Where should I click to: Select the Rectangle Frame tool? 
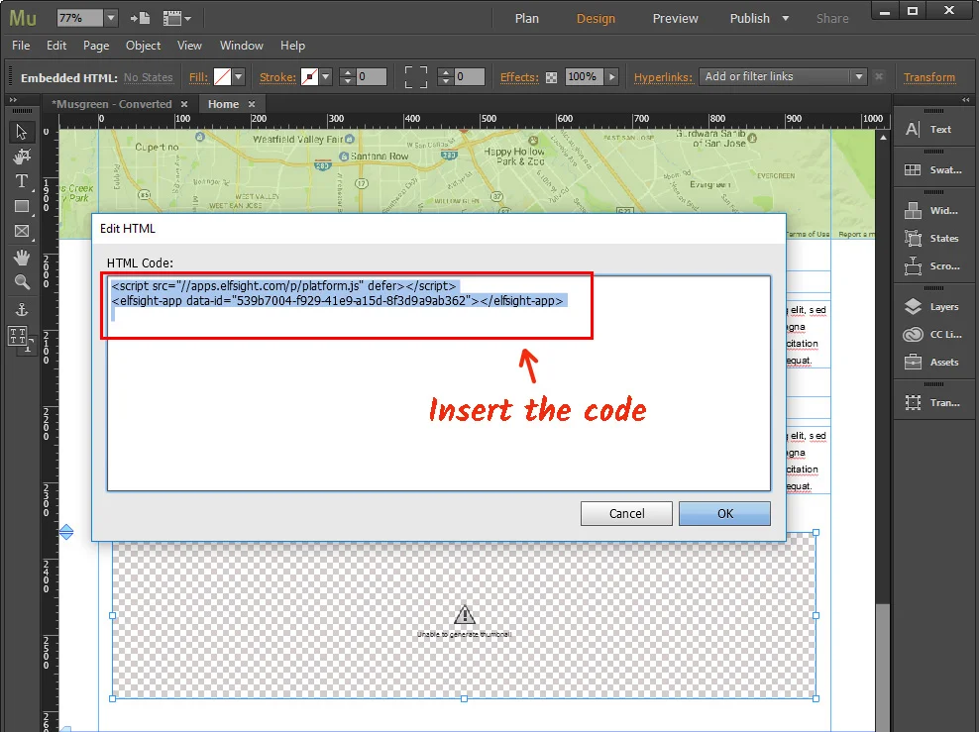pos(22,231)
